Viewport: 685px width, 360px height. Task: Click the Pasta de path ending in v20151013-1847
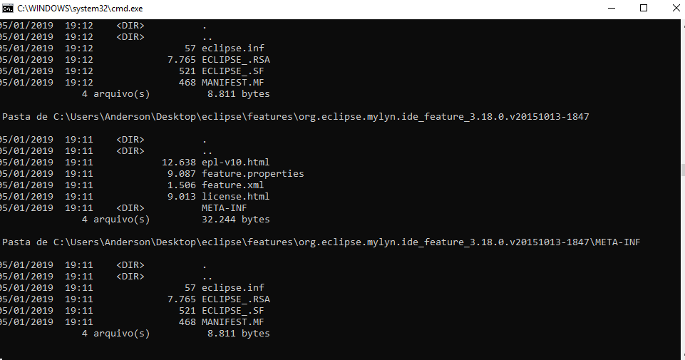296,117
